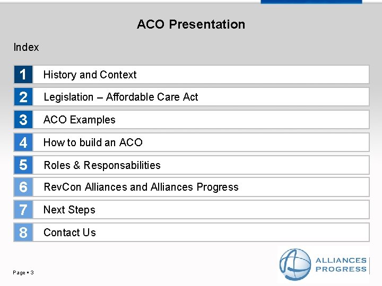Jump to Roles & Responsabilities
This screenshot has height=286, width=382.
[102, 165]
